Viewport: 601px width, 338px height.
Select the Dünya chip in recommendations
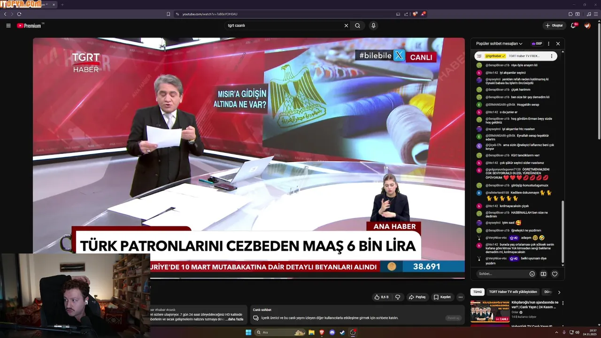547,292
